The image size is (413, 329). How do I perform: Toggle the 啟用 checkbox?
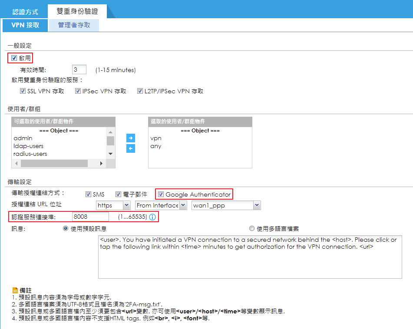click(x=14, y=58)
